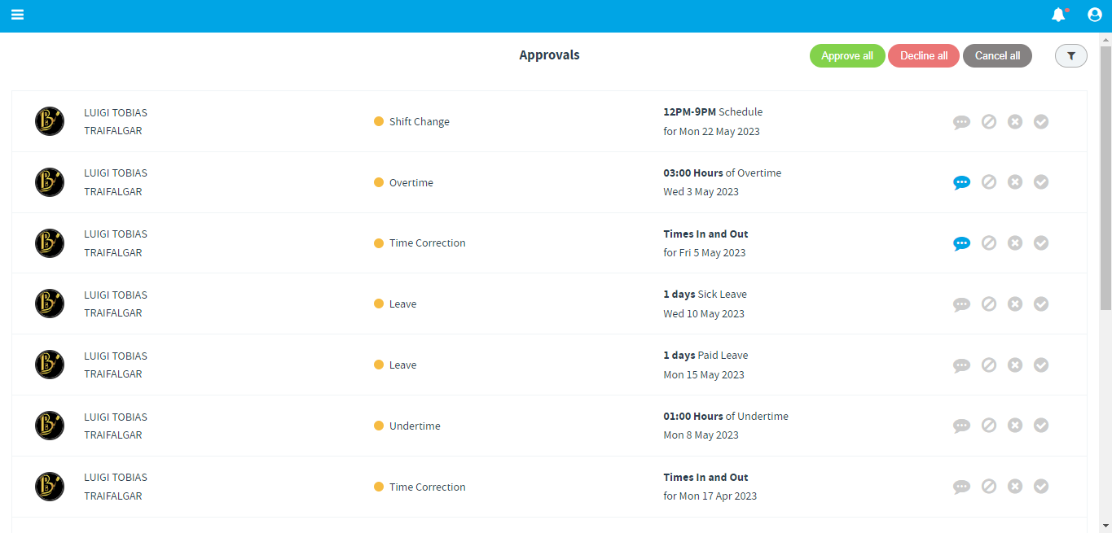Open the user account icon
The width and height of the screenshot is (1112, 533).
(1094, 15)
